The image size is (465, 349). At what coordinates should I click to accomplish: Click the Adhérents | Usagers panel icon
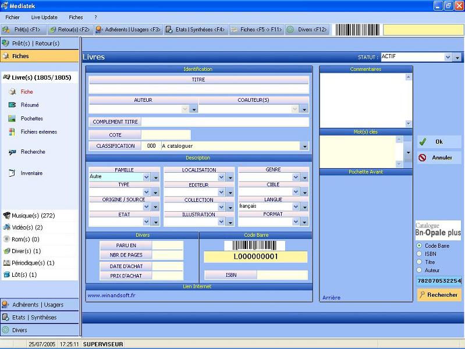point(5,305)
